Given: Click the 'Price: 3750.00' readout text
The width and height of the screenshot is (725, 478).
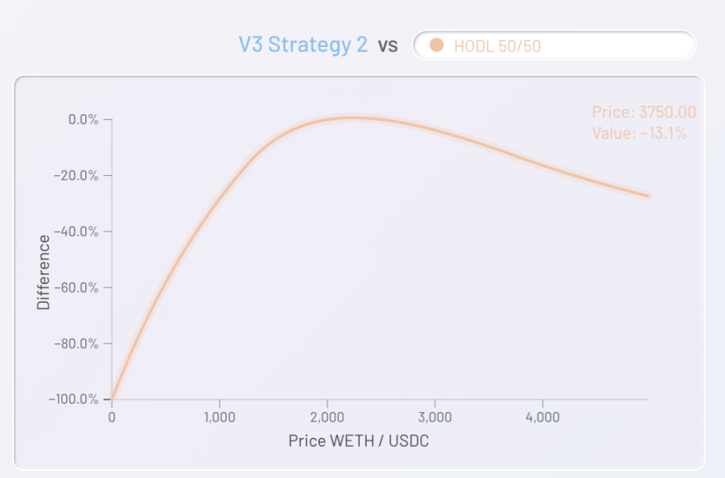Looking at the screenshot, I should [x=644, y=112].
